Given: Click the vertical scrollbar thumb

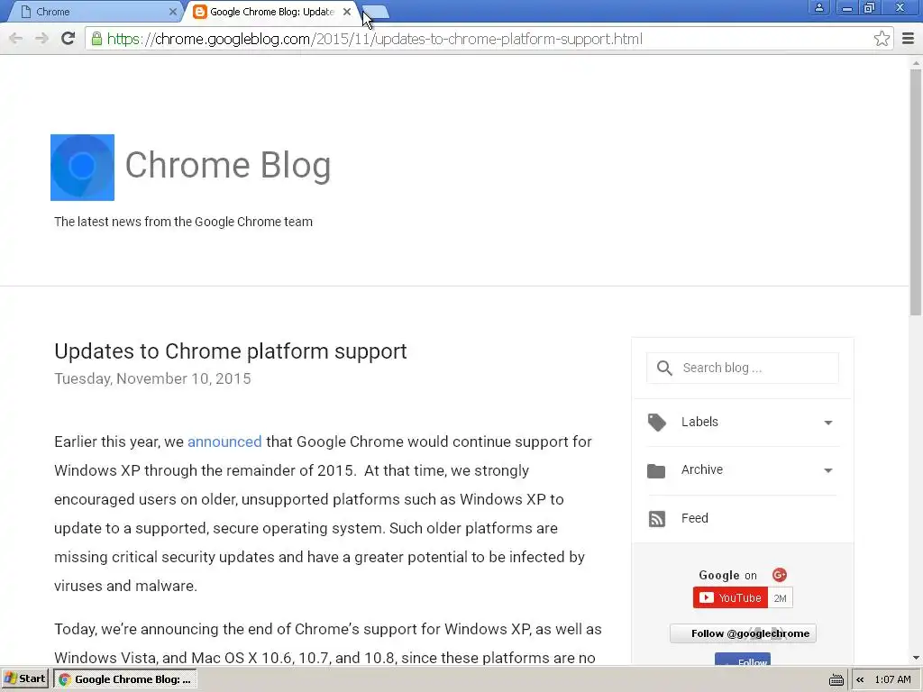Looking at the screenshot, I should (916, 193).
